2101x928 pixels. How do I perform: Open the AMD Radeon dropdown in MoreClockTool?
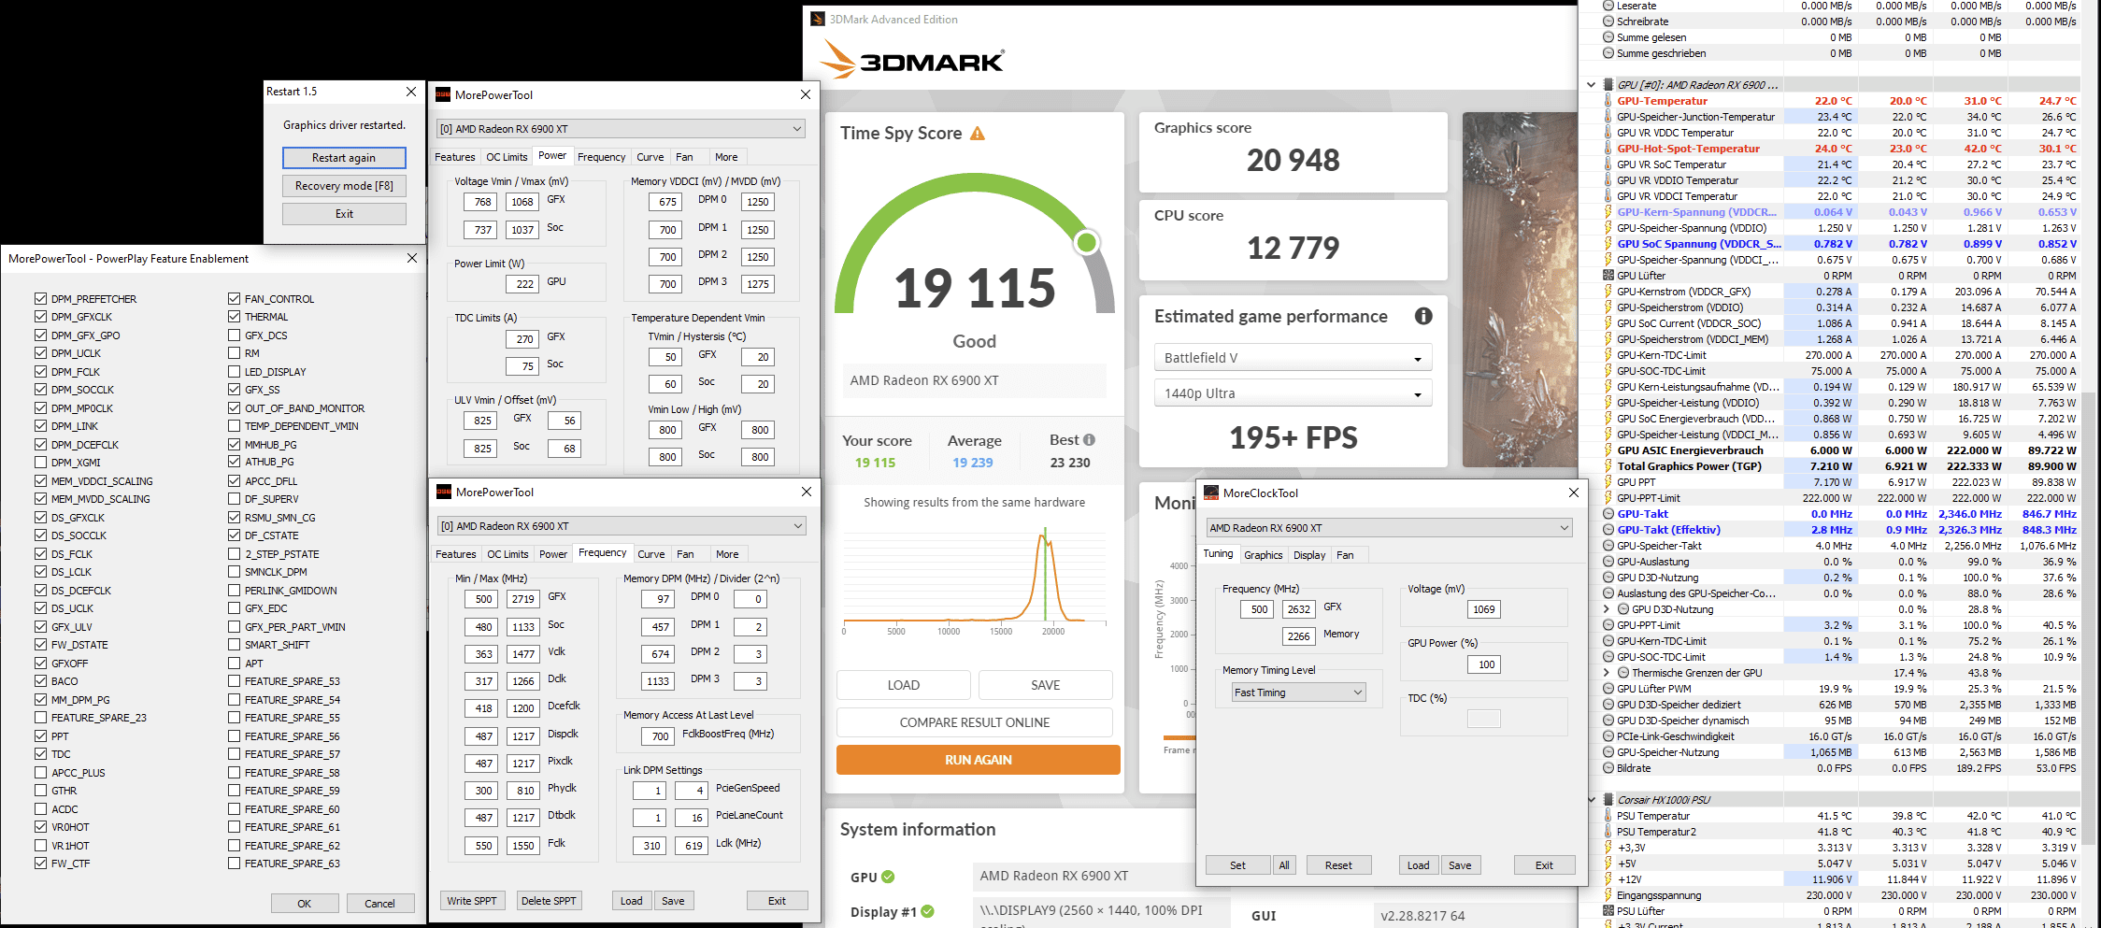pyautogui.click(x=1390, y=528)
